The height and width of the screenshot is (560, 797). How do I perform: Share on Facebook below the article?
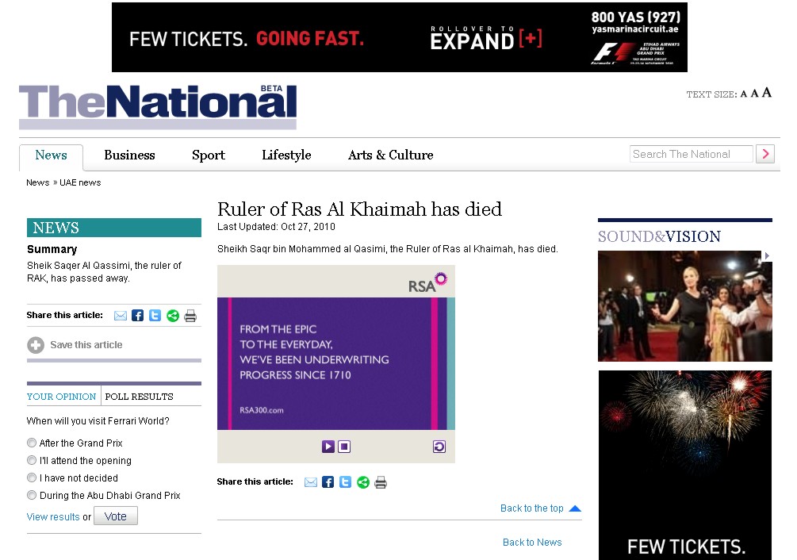[x=328, y=482]
